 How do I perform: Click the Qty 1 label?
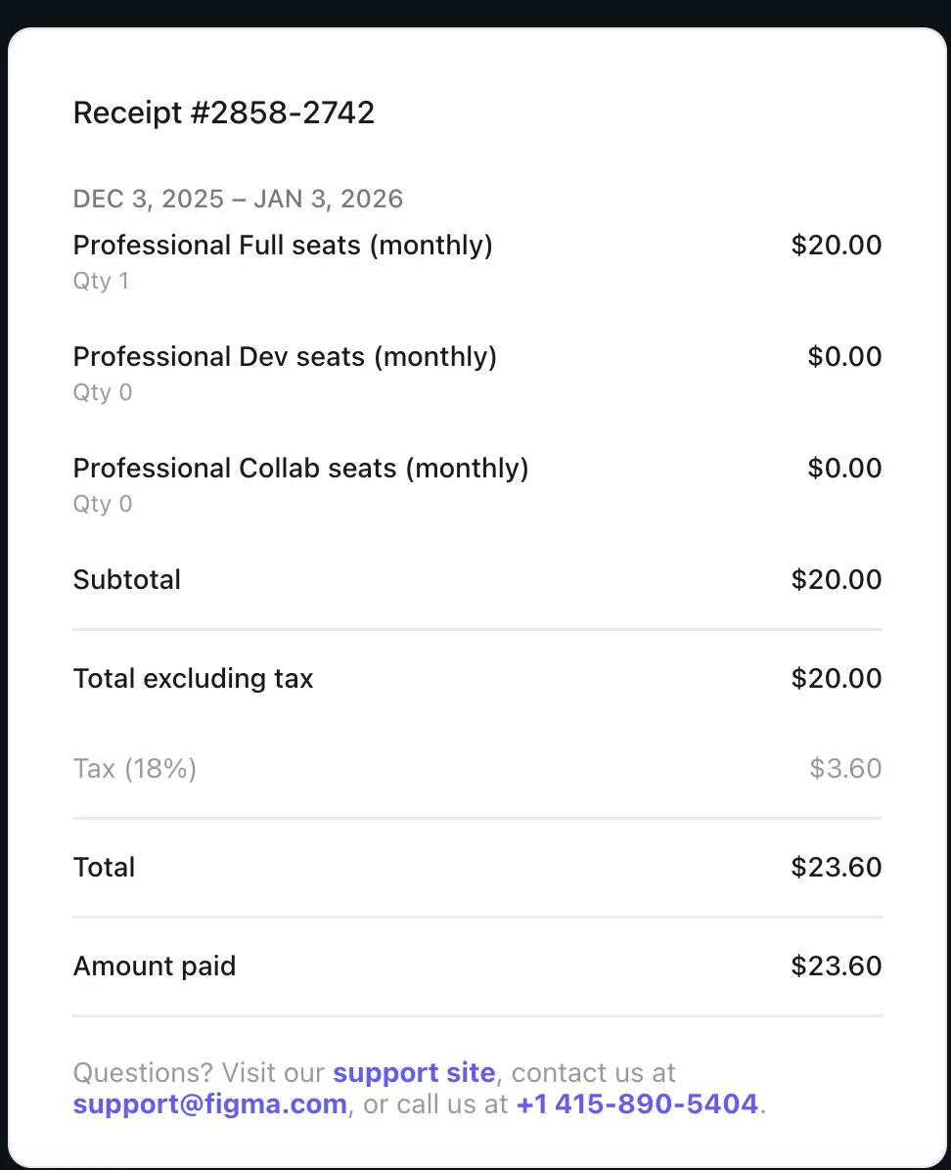(101, 282)
